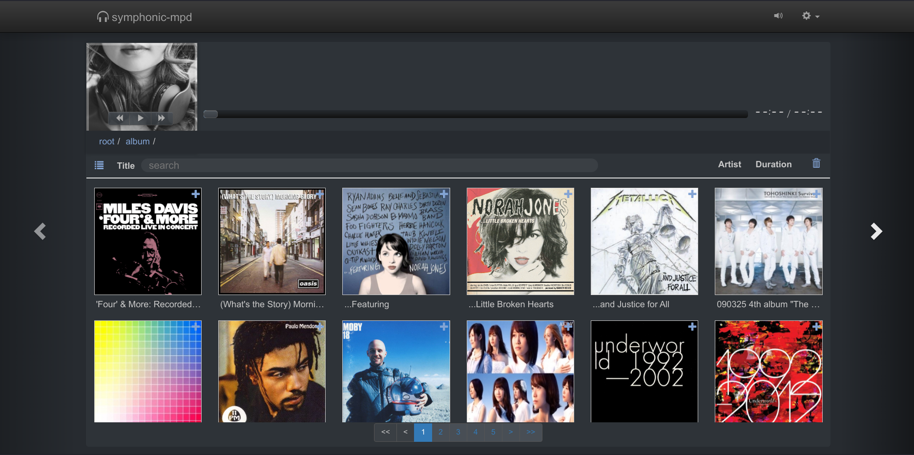The width and height of the screenshot is (914, 455).
Task: Open Norah Jones Little Broken Hearts cover
Action: point(520,241)
